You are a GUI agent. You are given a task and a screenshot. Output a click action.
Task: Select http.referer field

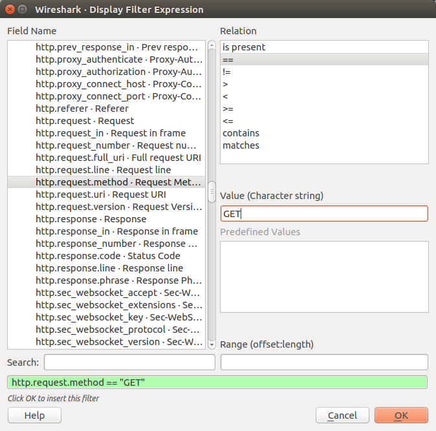pyautogui.click(x=107, y=109)
